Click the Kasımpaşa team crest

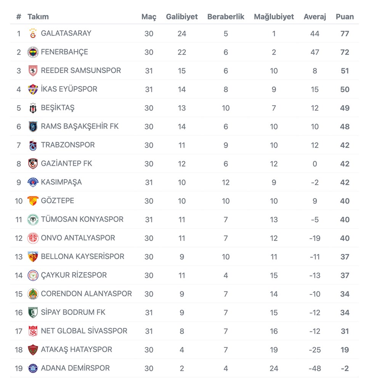point(33,182)
